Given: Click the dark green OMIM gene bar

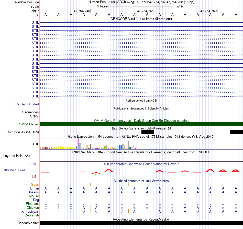Looking at the screenshot, I should click(141, 124).
